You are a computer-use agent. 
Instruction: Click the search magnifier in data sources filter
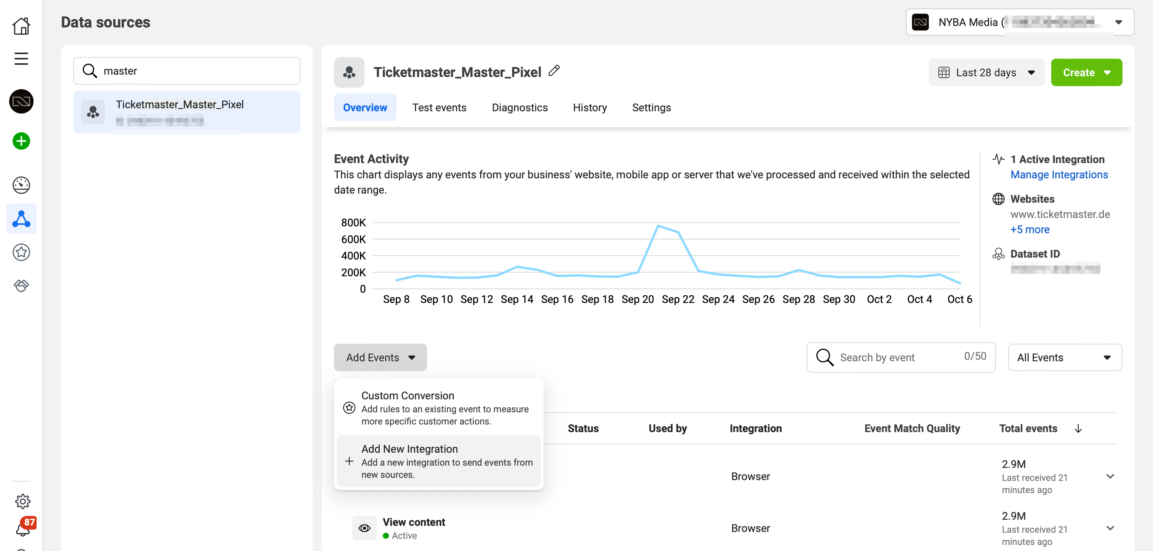(90, 70)
